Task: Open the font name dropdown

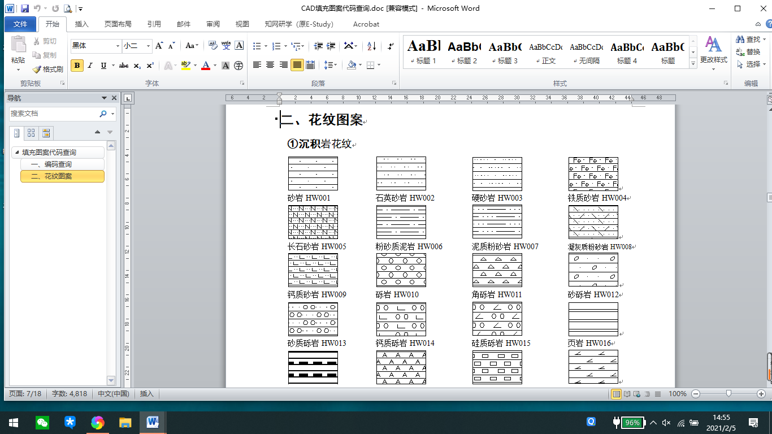Action: (118, 46)
